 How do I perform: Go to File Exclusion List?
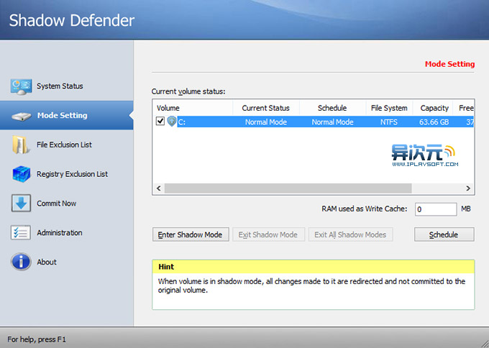pyautogui.click(x=64, y=145)
